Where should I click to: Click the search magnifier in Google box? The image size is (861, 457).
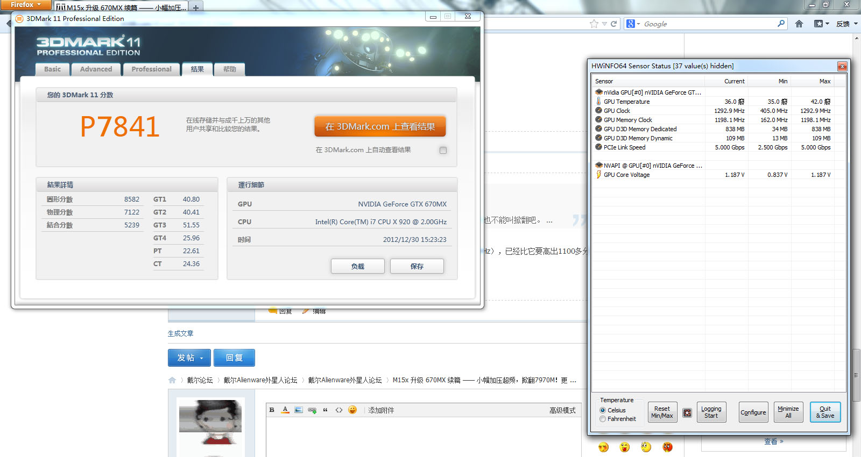(781, 24)
